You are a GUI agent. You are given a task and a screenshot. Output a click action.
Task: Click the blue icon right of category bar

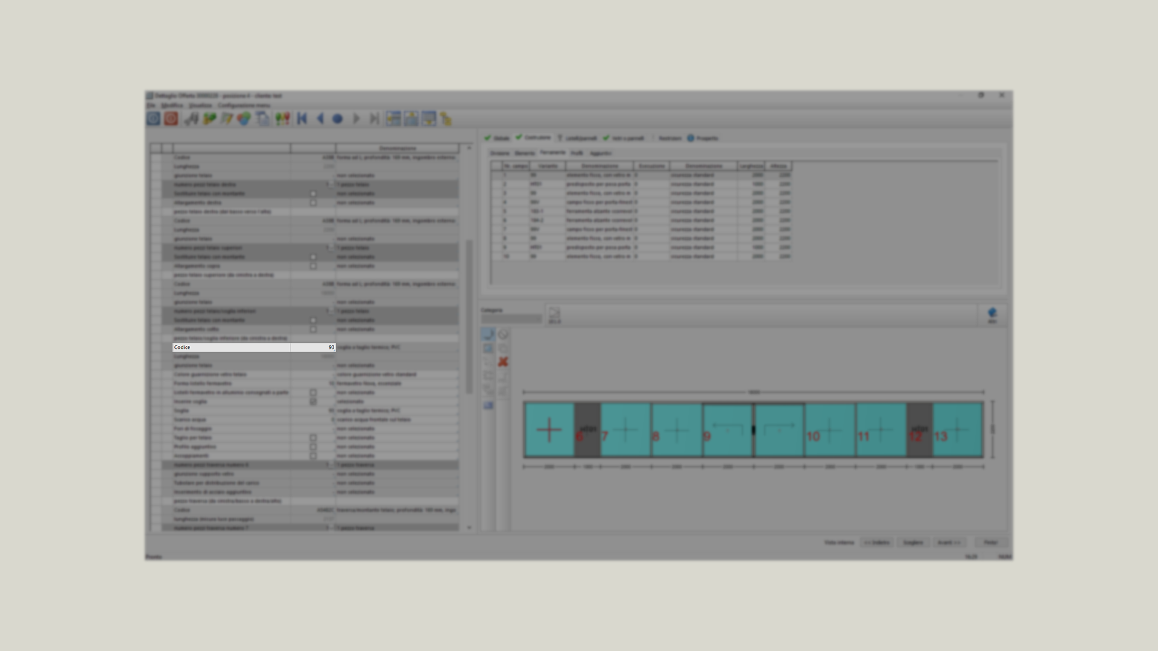pyautogui.click(x=992, y=313)
